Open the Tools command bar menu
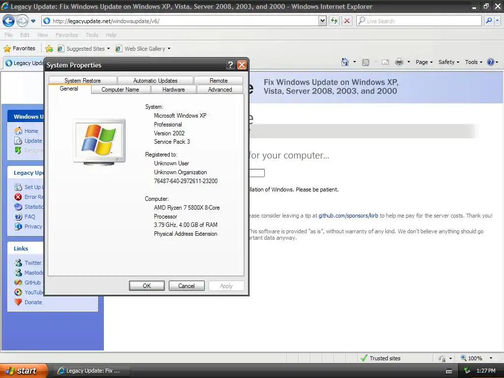504x378 pixels. tap(473, 62)
